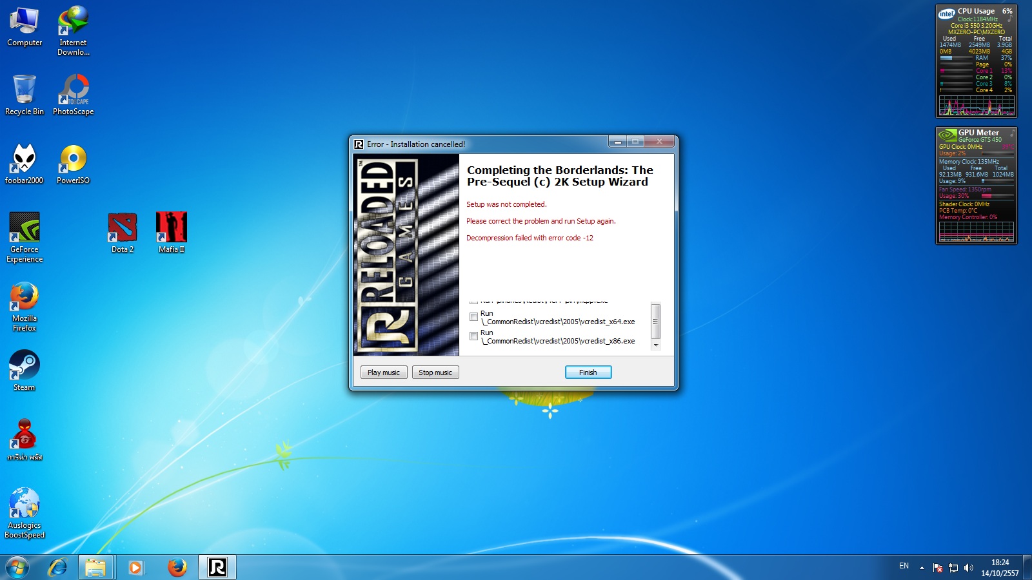Click the "PCB Temp: 0°C" reading
Image resolution: width=1032 pixels, height=580 pixels.
[x=958, y=211]
